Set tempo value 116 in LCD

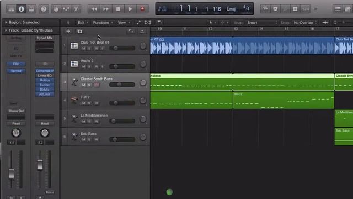(217, 9)
